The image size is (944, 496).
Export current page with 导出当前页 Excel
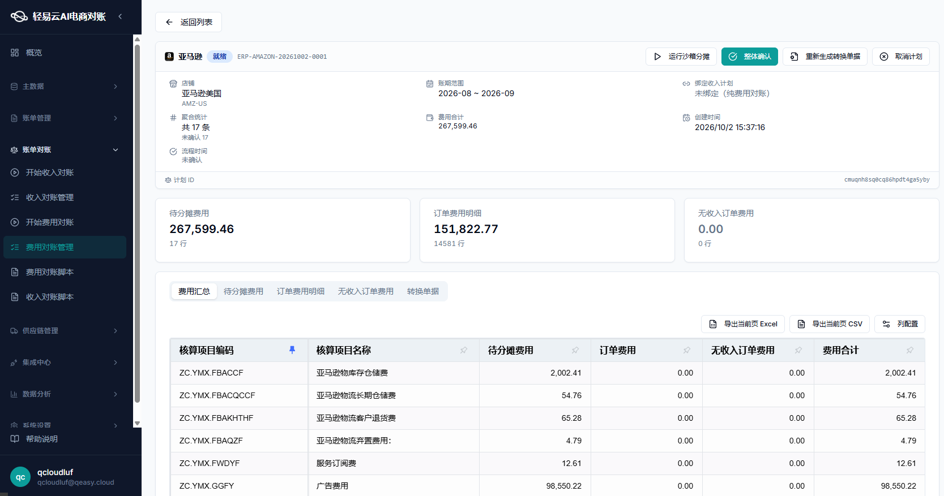(743, 324)
